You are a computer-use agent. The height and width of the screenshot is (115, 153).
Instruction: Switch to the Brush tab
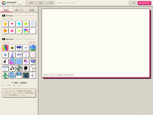coord(6,9)
